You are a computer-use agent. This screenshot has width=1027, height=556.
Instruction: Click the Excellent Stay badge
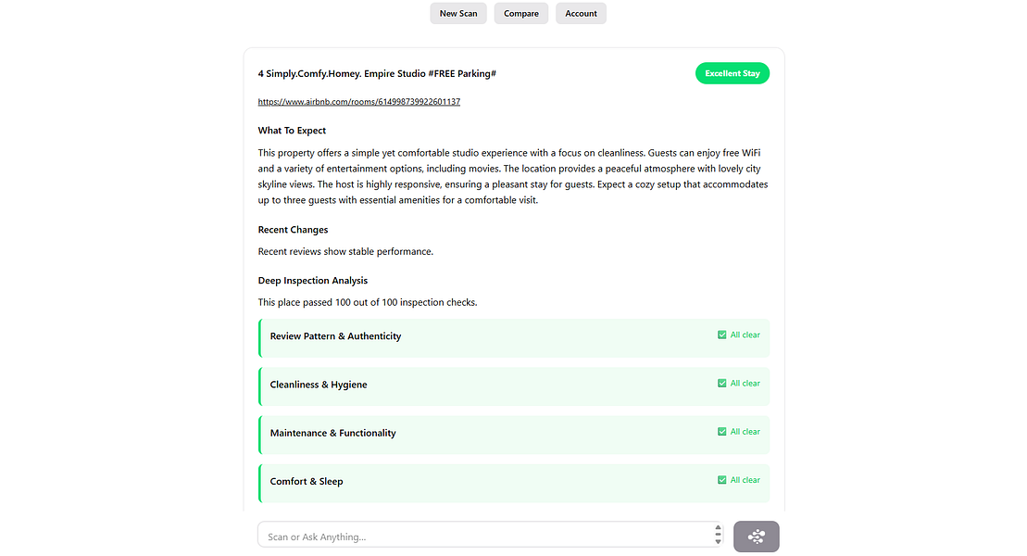(733, 73)
